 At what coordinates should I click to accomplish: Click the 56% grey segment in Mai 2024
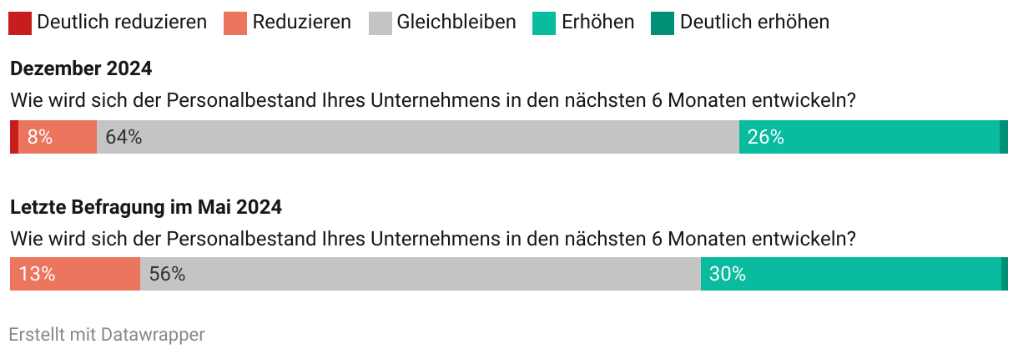click(421, 274)
